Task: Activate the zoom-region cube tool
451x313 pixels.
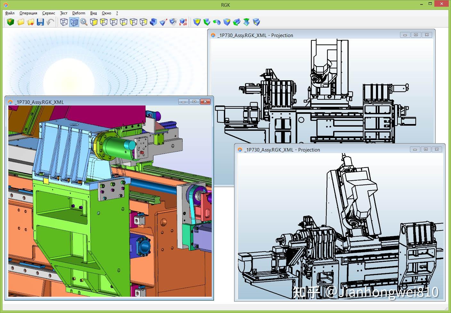Action: 84,22
